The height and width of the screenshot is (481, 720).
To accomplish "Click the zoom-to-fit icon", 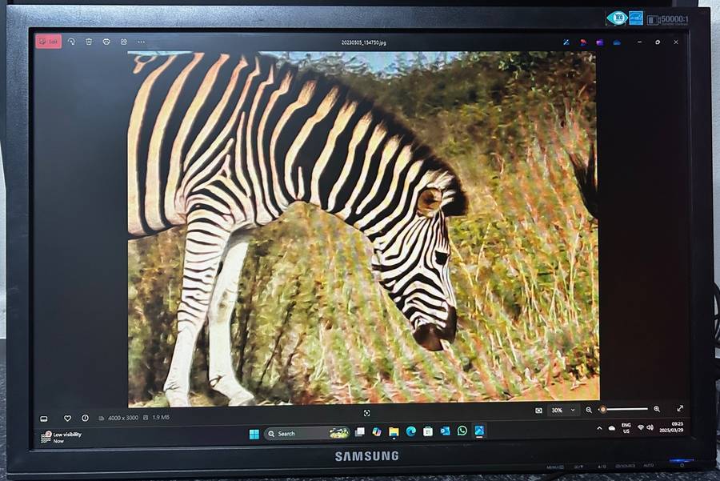I will tap(538, 410).
